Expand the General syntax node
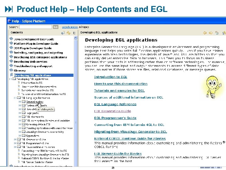Viewport: 226px width, 170px height. point(20,102)
